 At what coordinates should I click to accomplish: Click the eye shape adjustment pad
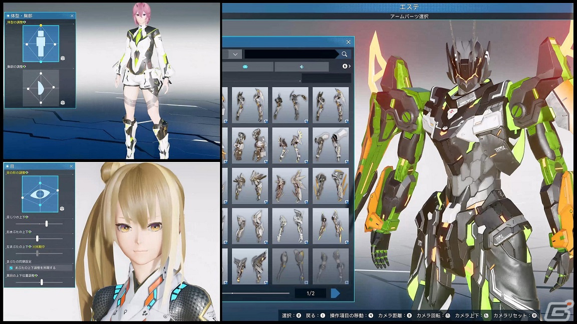(40, 194)
